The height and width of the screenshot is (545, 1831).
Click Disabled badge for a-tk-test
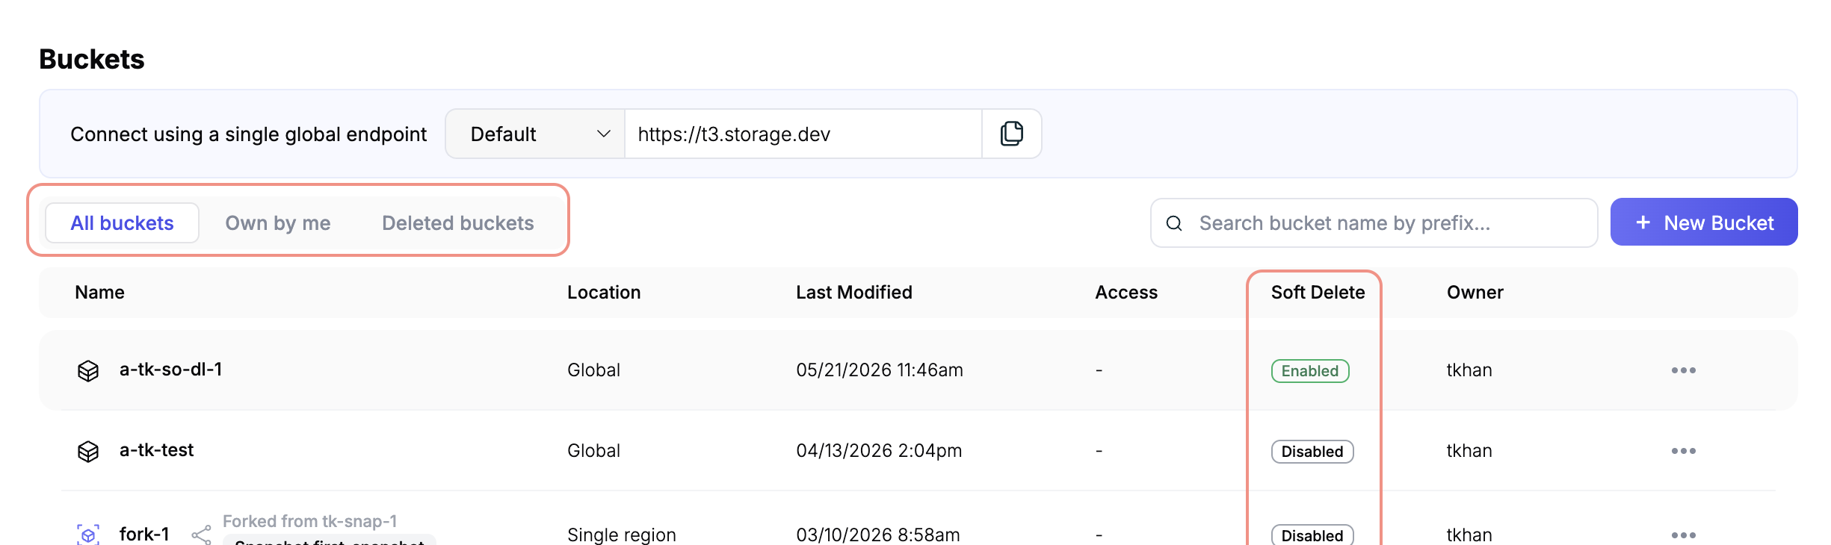click(1312, 452)
